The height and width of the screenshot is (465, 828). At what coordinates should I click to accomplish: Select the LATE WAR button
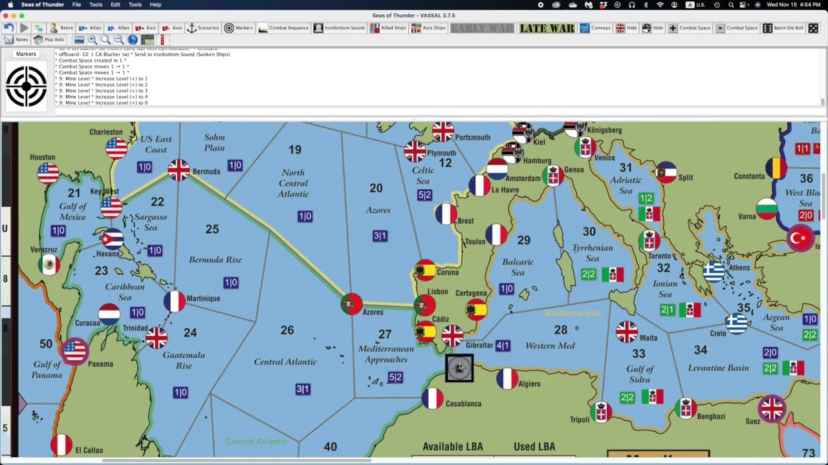[x=547, y=28]
